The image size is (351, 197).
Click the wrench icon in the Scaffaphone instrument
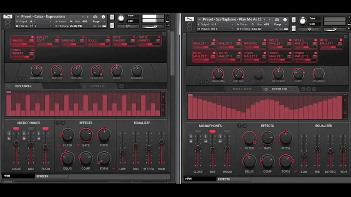pos(189,19)
